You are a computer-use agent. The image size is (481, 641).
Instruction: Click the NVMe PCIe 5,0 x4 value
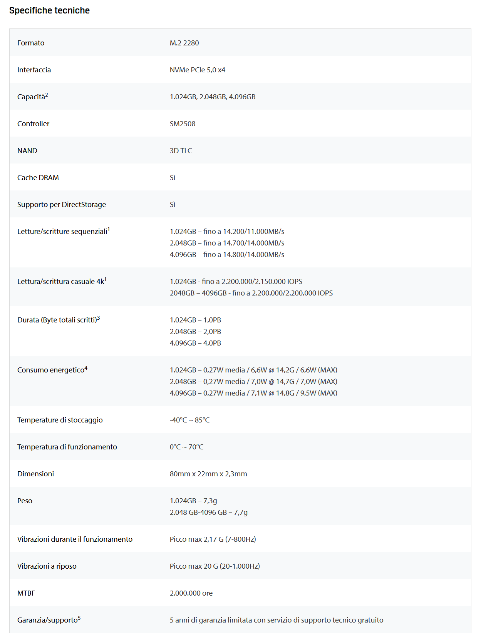coord(197,70)
